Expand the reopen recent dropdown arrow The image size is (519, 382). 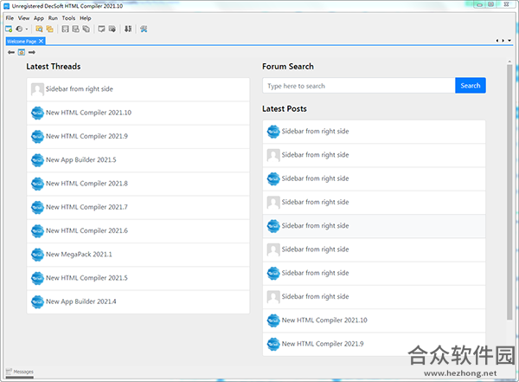tap(27, 29)
